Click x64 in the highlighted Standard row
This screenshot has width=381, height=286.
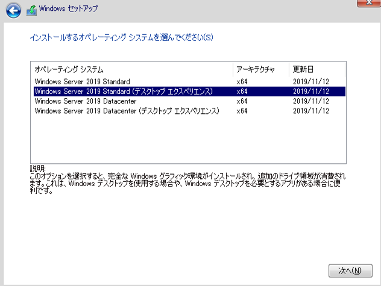242,92
